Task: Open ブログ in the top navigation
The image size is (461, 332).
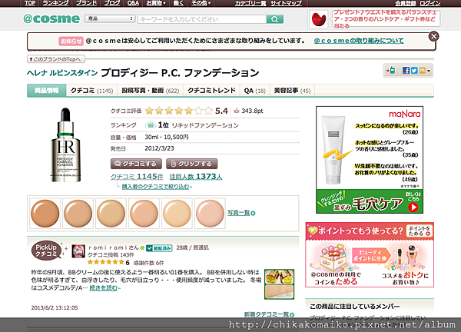Action: pyautogui.click(x=112, y=3)
